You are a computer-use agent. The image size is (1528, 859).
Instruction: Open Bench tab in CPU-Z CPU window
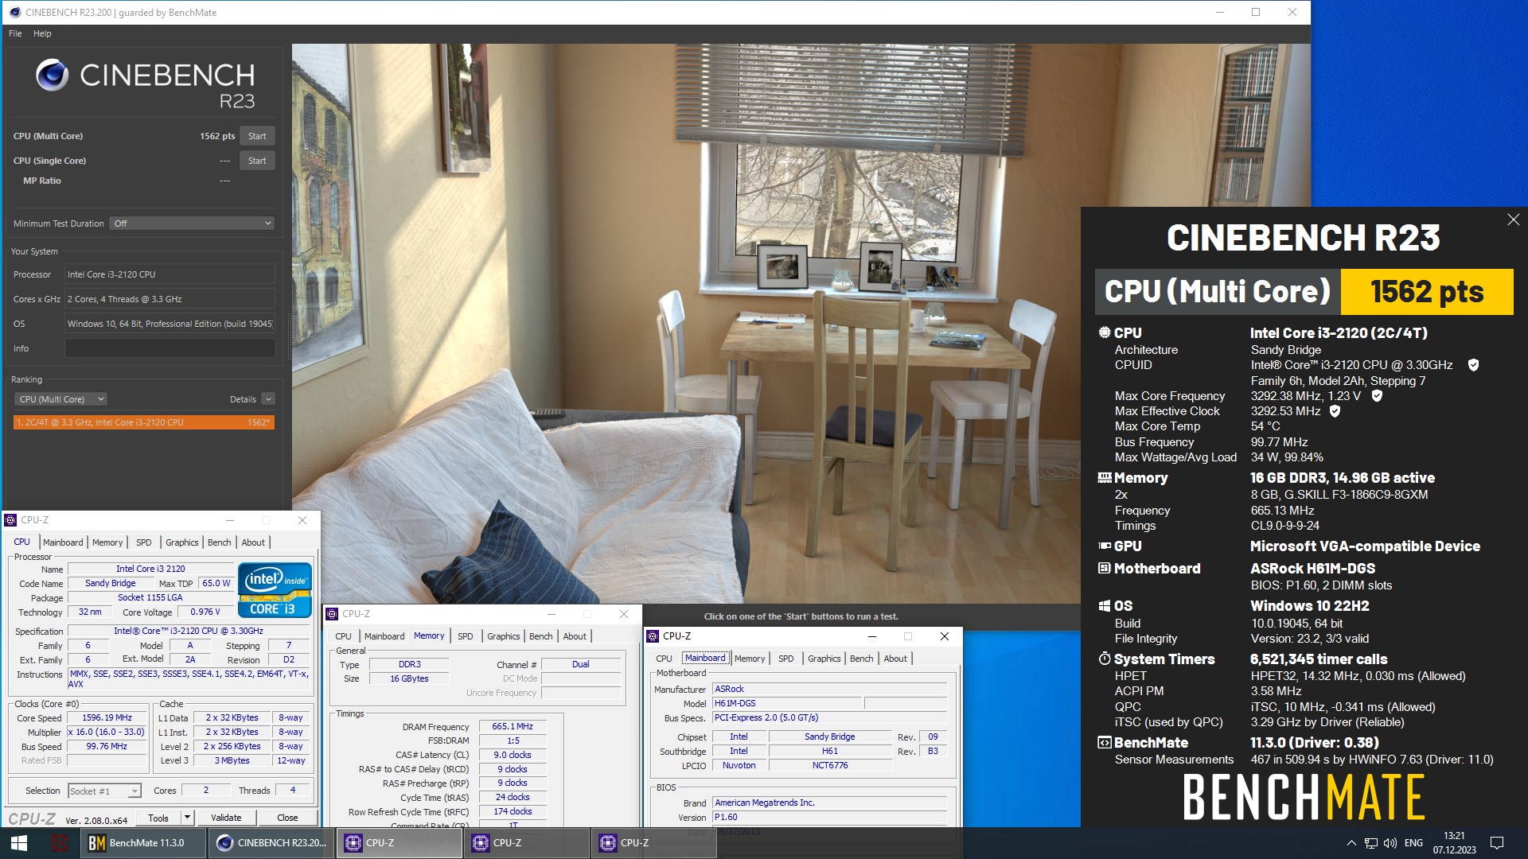(x=219, y=542)
